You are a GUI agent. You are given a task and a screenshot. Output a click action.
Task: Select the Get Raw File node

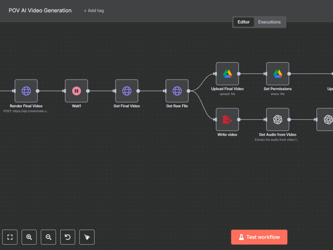coord(177,91)
